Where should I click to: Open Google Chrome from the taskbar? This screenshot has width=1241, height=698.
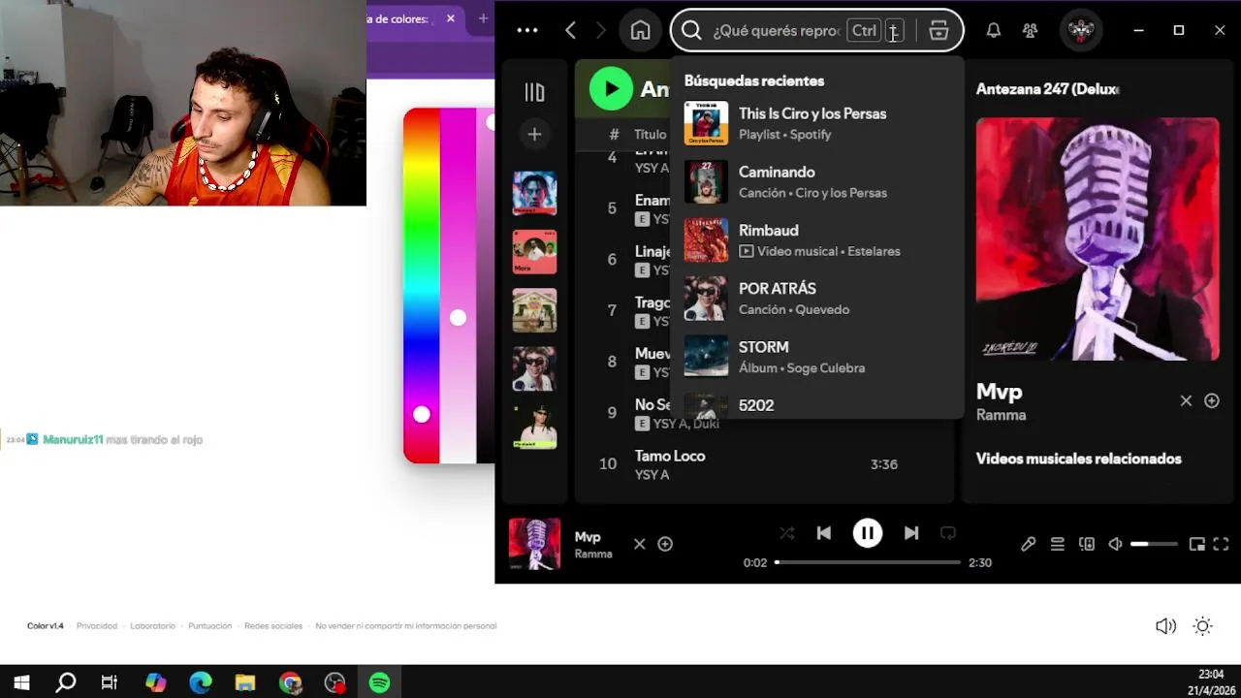click(x=290, y=682)
